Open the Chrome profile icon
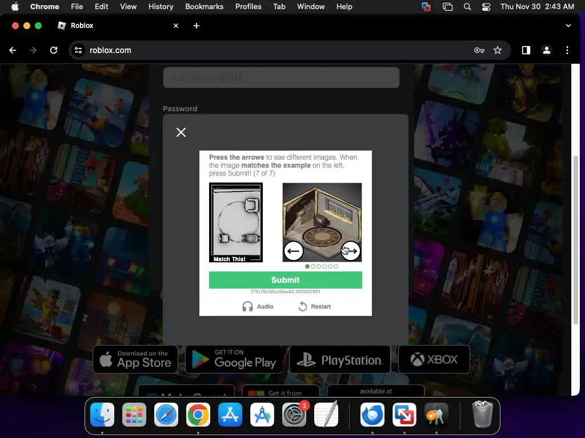 click(547, 50)
